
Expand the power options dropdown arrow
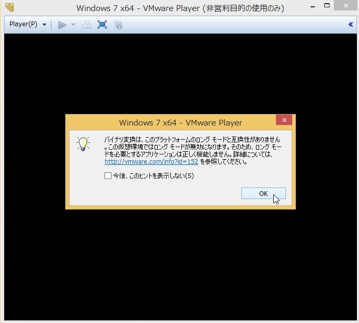(x=73, y=25)
